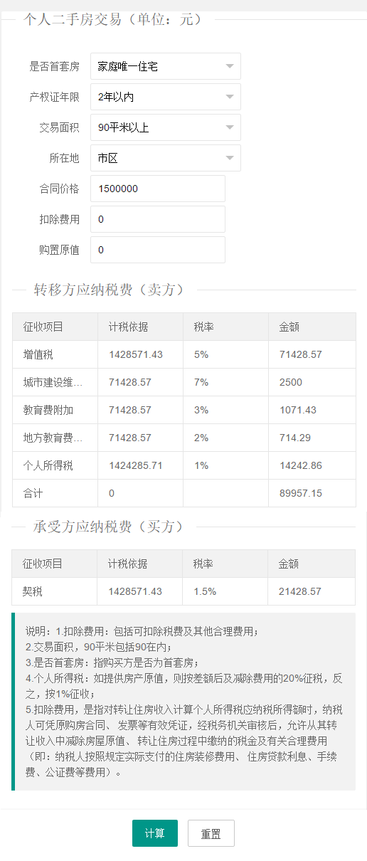
Task: Open the 所在地 dropdown arrow
Action: tap(229, 158)
